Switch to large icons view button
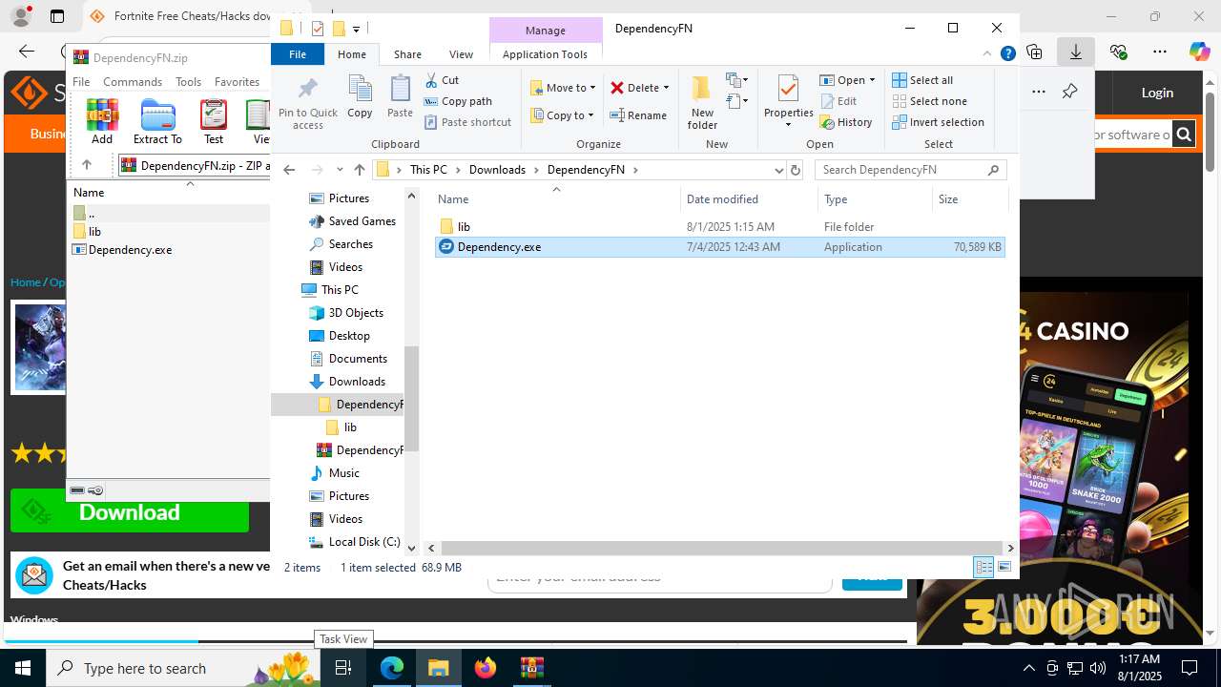Screen dimensions: 1221x687 (1004, 568)
